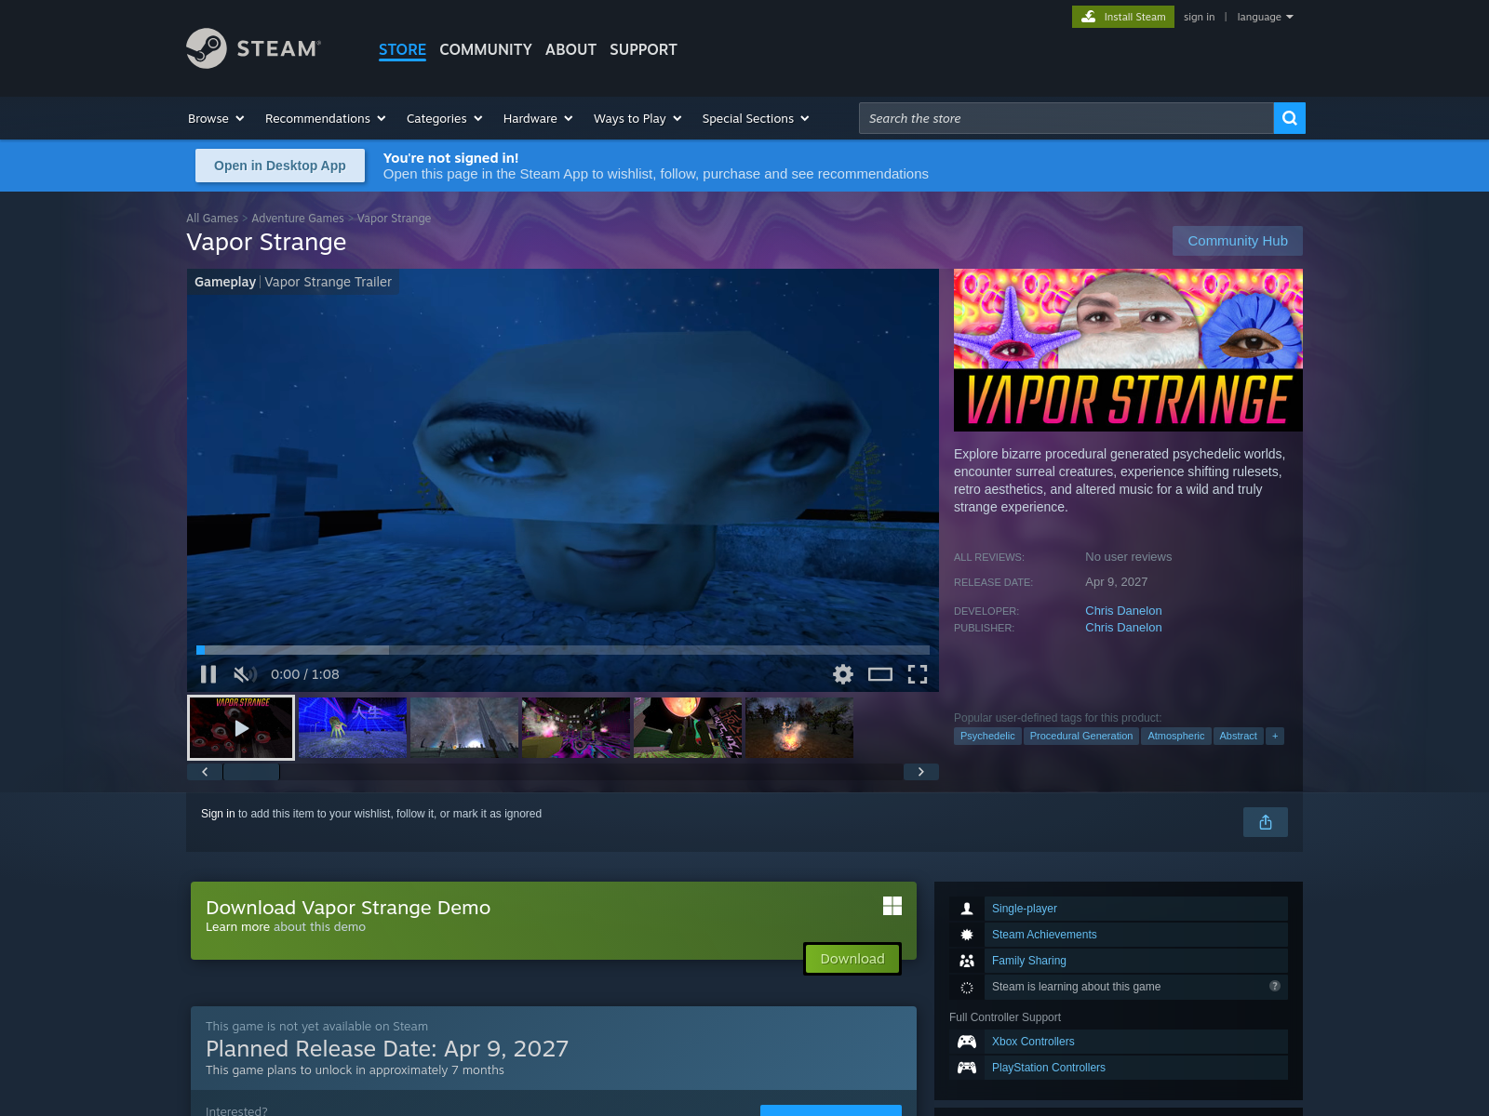1489x1116 pixels.
Task: Click publisher Chris Danelon link
Action: tap(1123, 628)
